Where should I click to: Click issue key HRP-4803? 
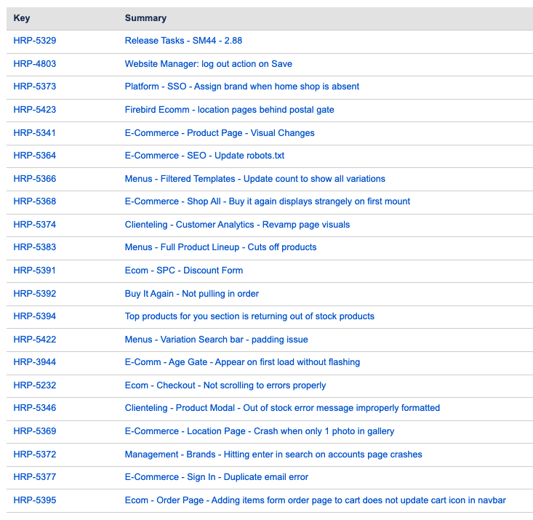point(34,64)
